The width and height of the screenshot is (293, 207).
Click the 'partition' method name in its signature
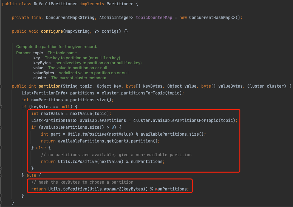point(50,86)
